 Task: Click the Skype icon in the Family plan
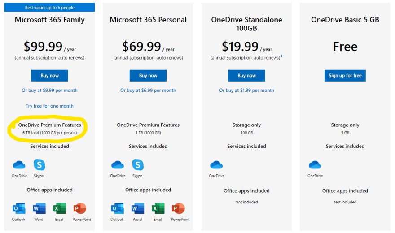[x=39, y=165]
